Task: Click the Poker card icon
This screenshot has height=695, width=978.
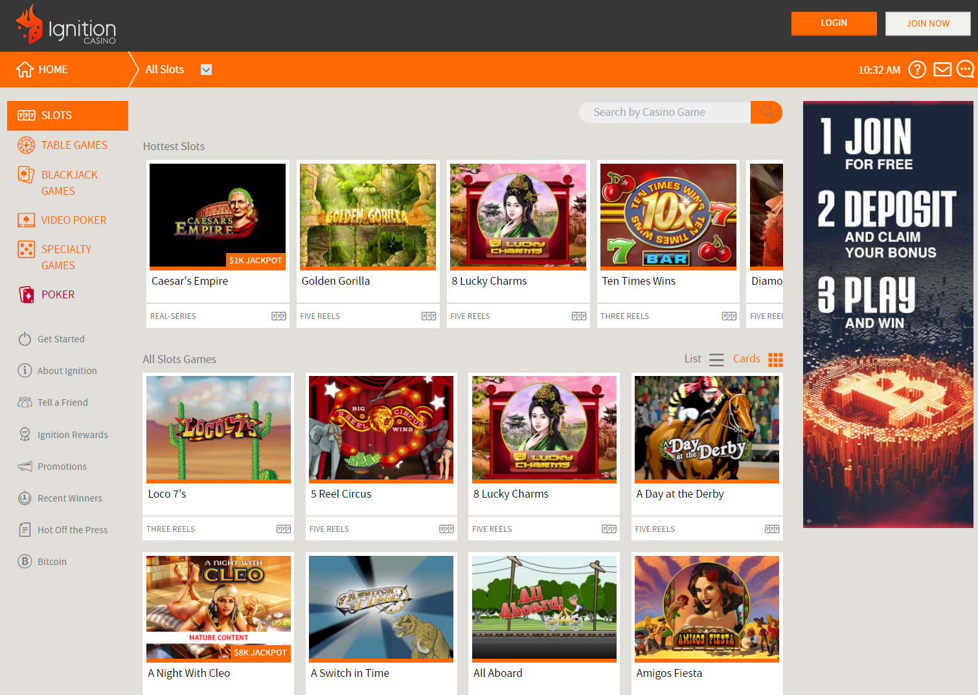Action: (27, 294)
